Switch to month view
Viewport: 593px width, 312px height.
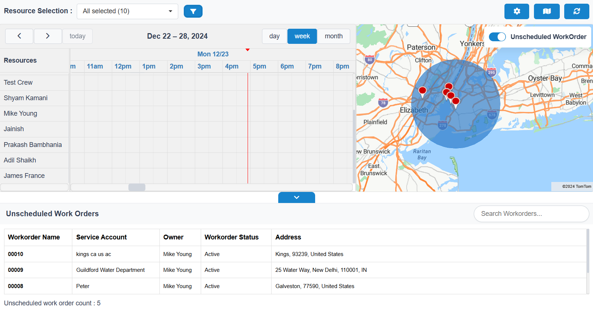tap(334, 36)
